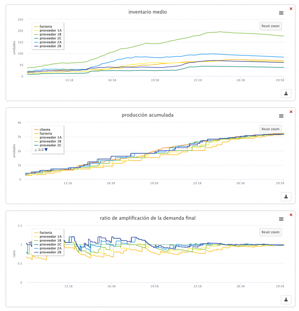
Task: Click the inventario medio chart title
Action: click(x=147, y=12)
